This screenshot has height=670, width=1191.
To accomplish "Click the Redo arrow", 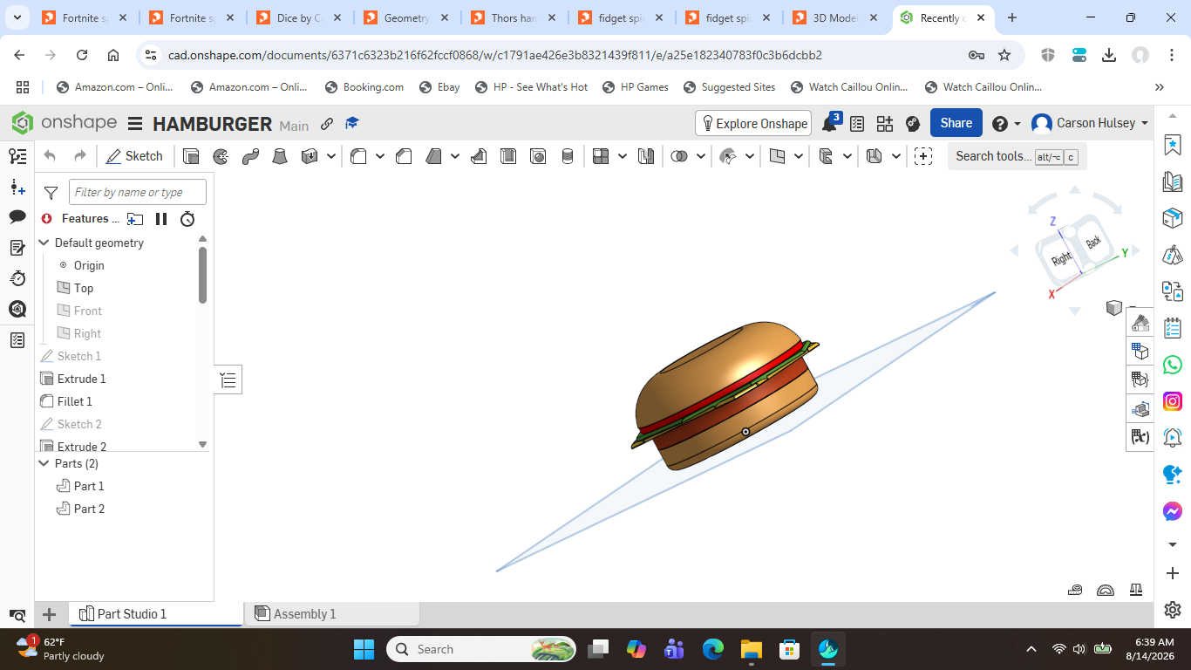I will (x=80, y=156).
